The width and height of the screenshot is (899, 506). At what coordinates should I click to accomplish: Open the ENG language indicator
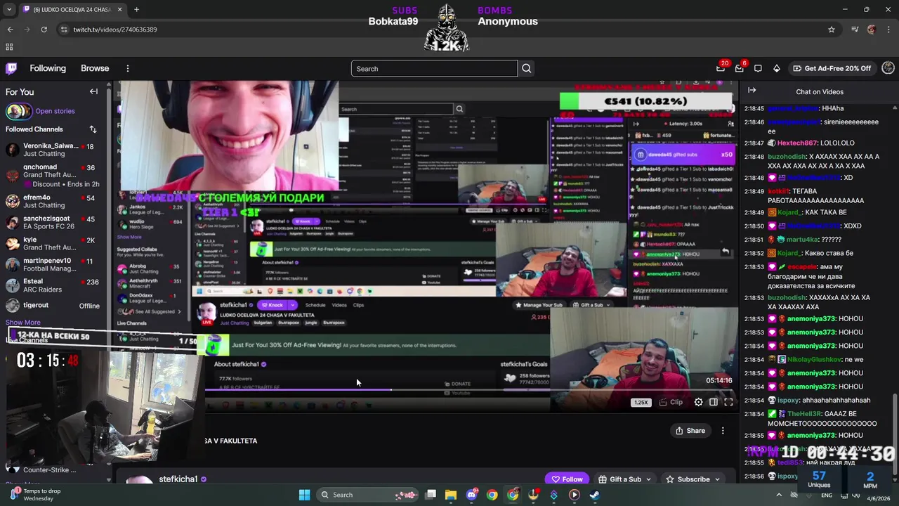coord(827,495)
